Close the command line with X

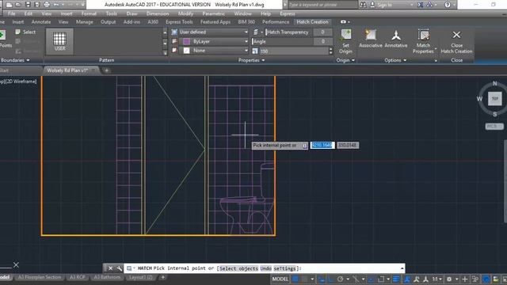(110, 268)
